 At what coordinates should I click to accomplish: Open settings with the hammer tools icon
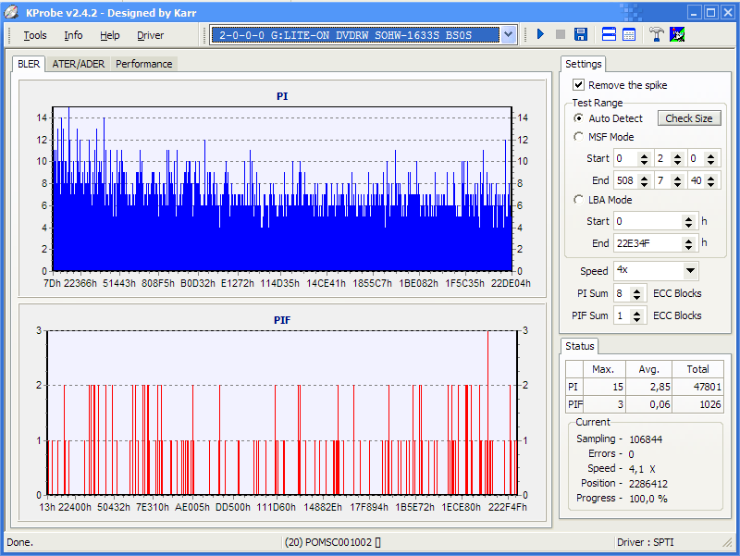[x=657, y=34]
